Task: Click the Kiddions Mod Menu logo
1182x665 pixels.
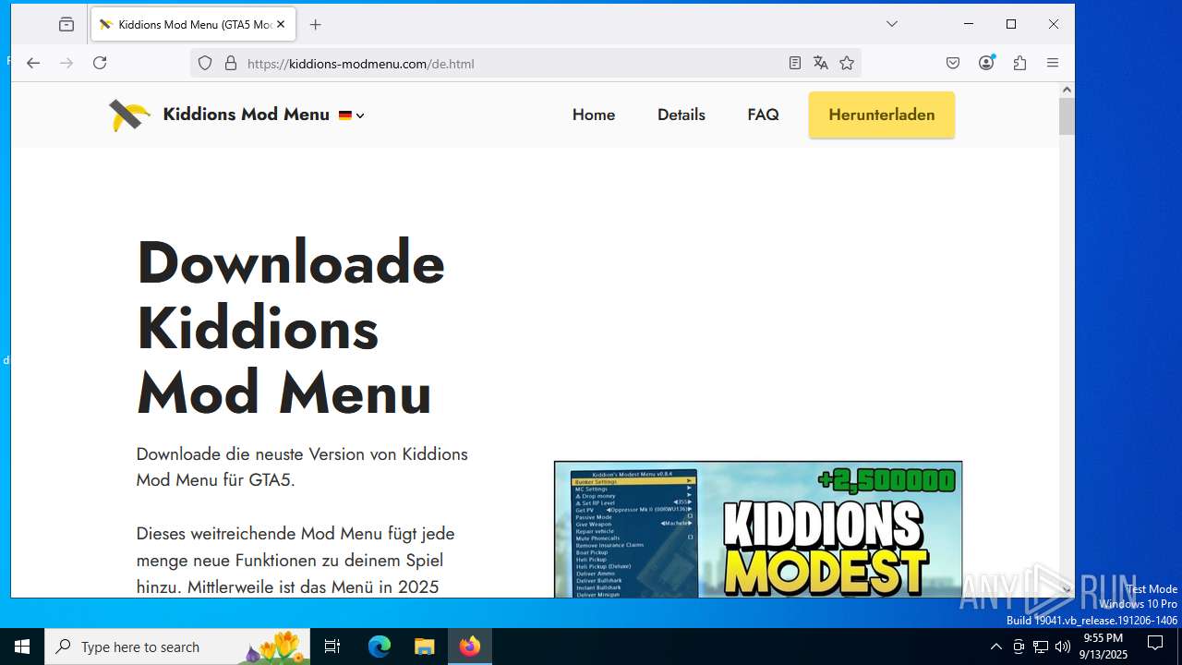Action: (x=129, y=115)
